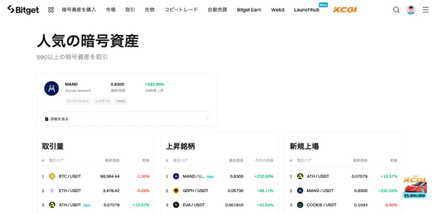This screenshot has width=439, height=214.
Task: Open the EVA / USDT pair
Action: 194,205
